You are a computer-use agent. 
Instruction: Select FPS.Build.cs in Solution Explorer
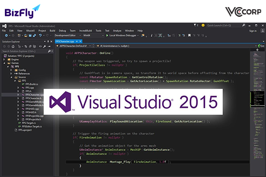point(32,84)
